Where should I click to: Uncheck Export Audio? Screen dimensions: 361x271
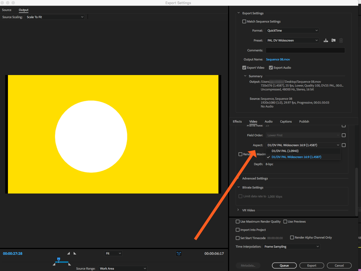pyautogui.click(x=271, y=68)
